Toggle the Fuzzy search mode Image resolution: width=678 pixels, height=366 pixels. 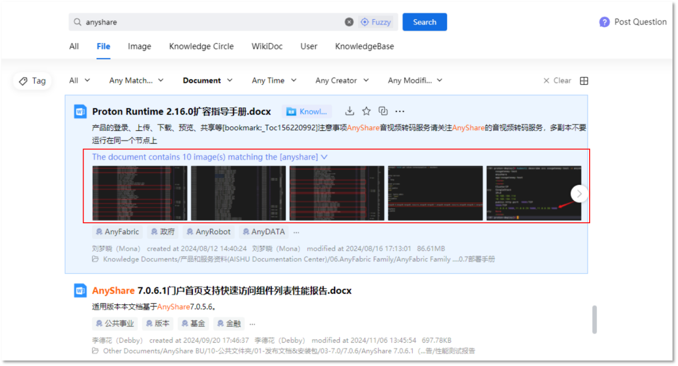pos(376,22)
